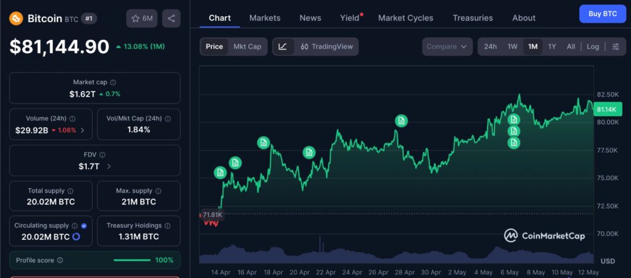Open the Compare dropdown
This screenshot has height=278, width=631.
click(447, 47)
